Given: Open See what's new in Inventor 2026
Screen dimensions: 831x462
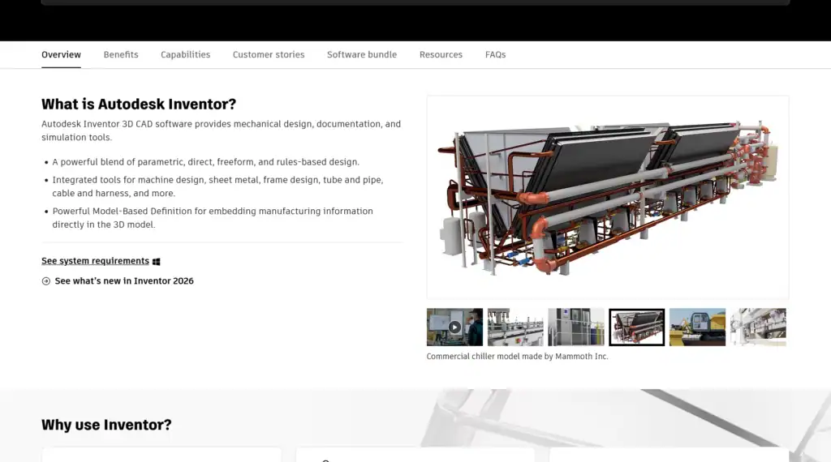Looking at the screenshot, I should click(x=124, y=281).
